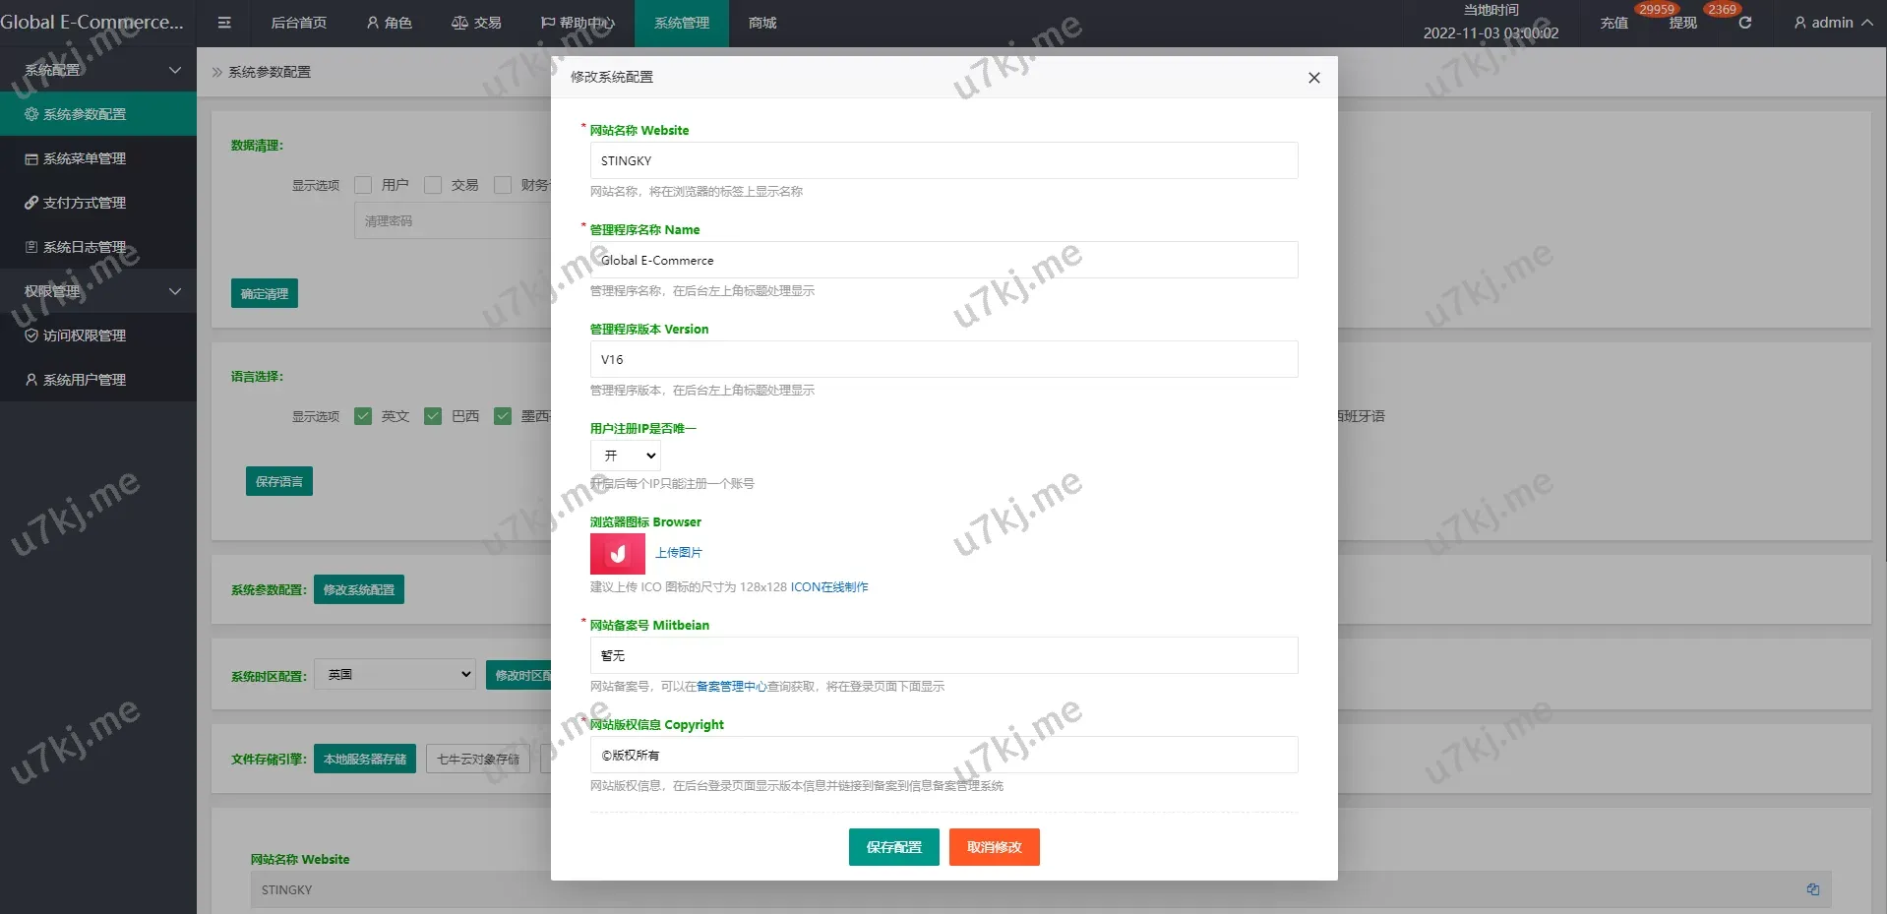Open 系统日志管理 via its sidebar icon
The image size is (1887, 914).
(30, 247)
